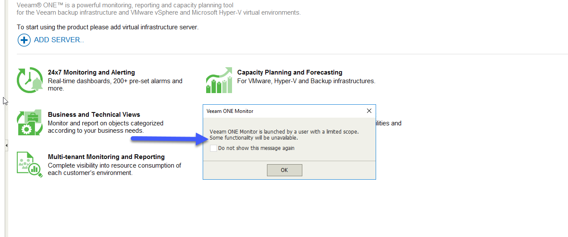Click 'Complete visibility into resource consumption' description
Image resolution: width=568 pixels, height=237 pixels.
point(114,169)
